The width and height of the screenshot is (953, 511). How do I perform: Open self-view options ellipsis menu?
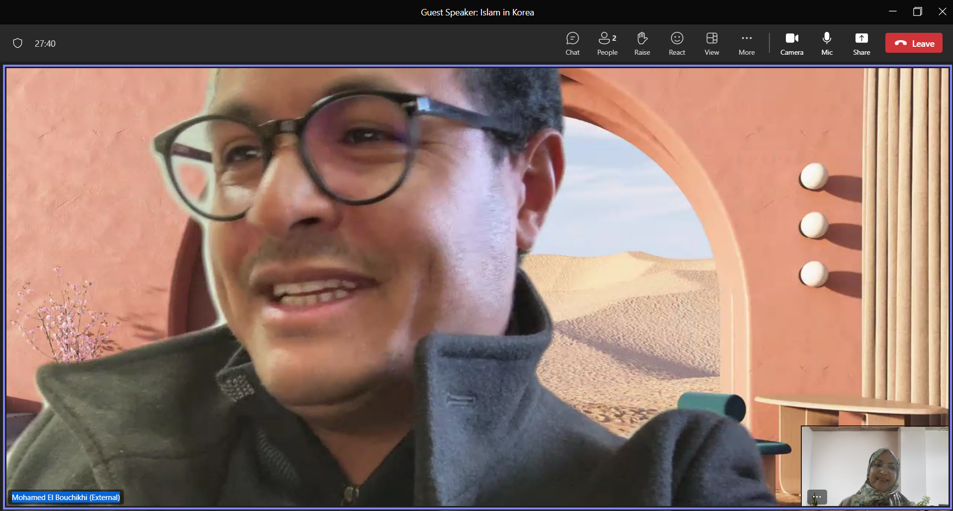click(817, 497)
